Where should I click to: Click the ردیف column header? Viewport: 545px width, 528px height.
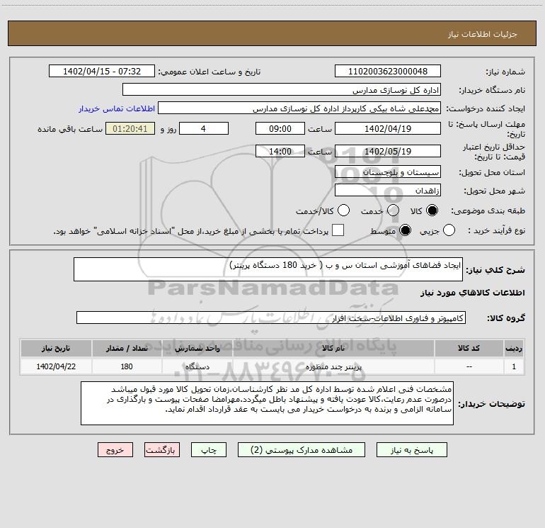514,349
